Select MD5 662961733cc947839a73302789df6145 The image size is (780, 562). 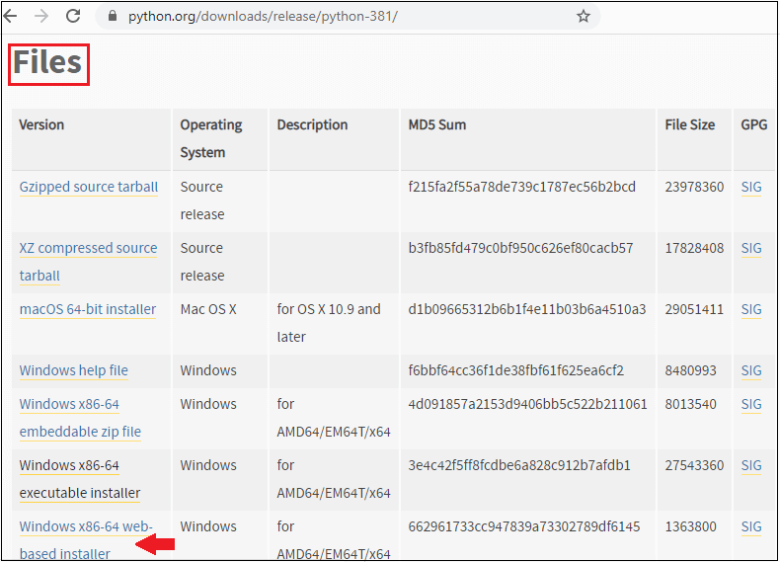(x=524, y=526)
